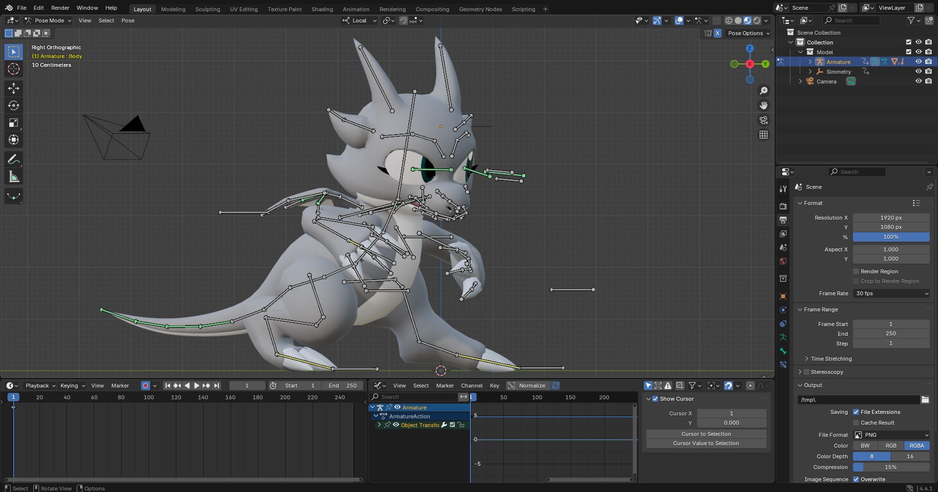Select the Breakdowner pose tool
The height and width of the screenshot is (492, 938).
[x=14, y=196]
